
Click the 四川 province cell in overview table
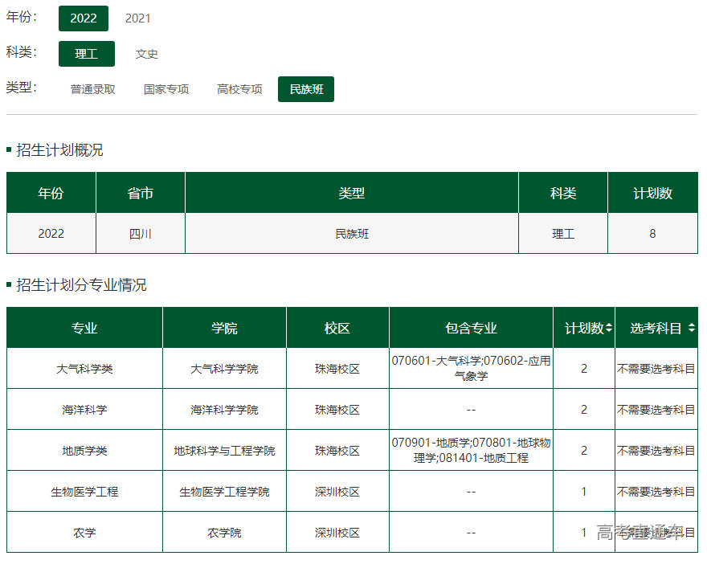coord(141,234)
